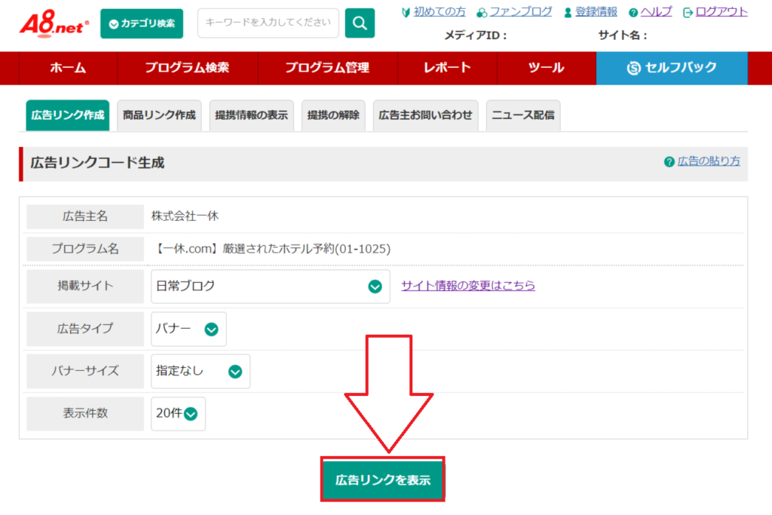
Task: Click the logout arrow icon
Action: point(688,13)
